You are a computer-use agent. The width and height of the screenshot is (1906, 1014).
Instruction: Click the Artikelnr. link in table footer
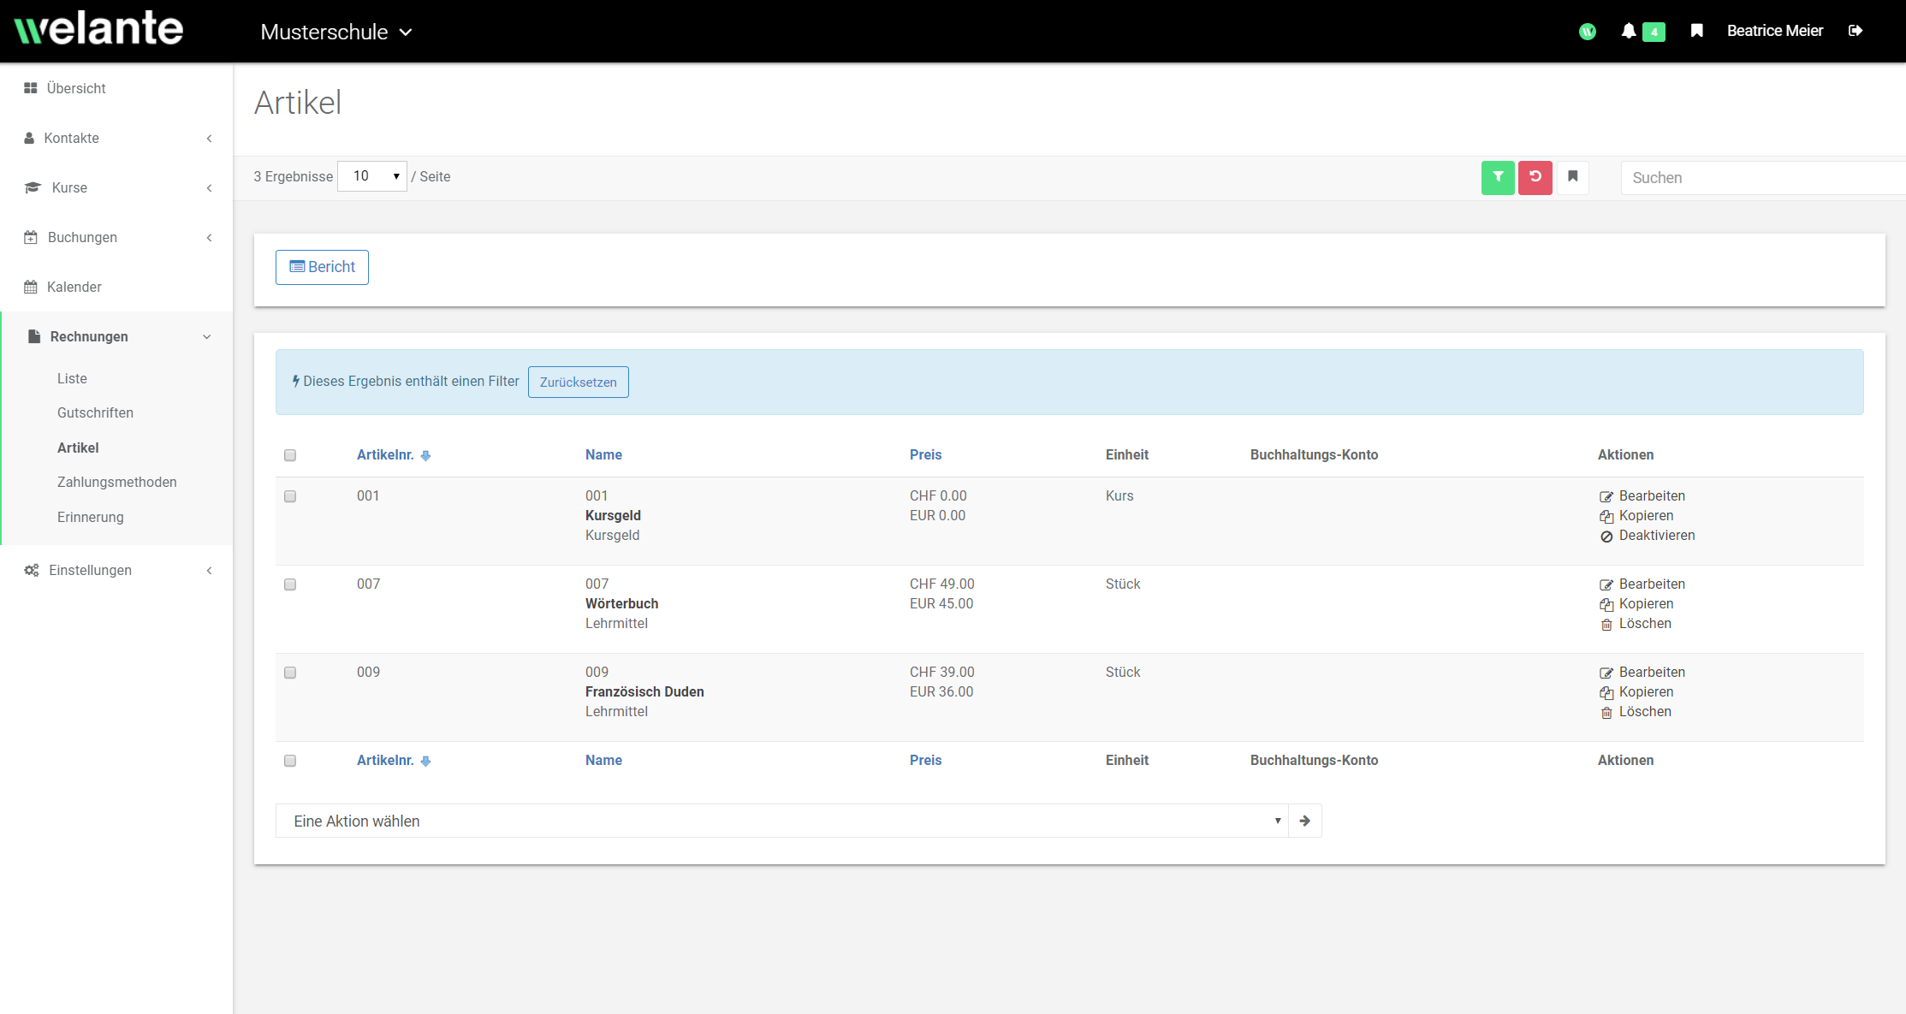(x=385, y=760)
